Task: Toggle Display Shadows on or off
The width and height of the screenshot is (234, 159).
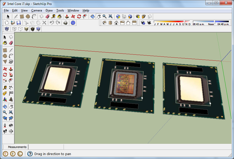Action: point(149,23)
